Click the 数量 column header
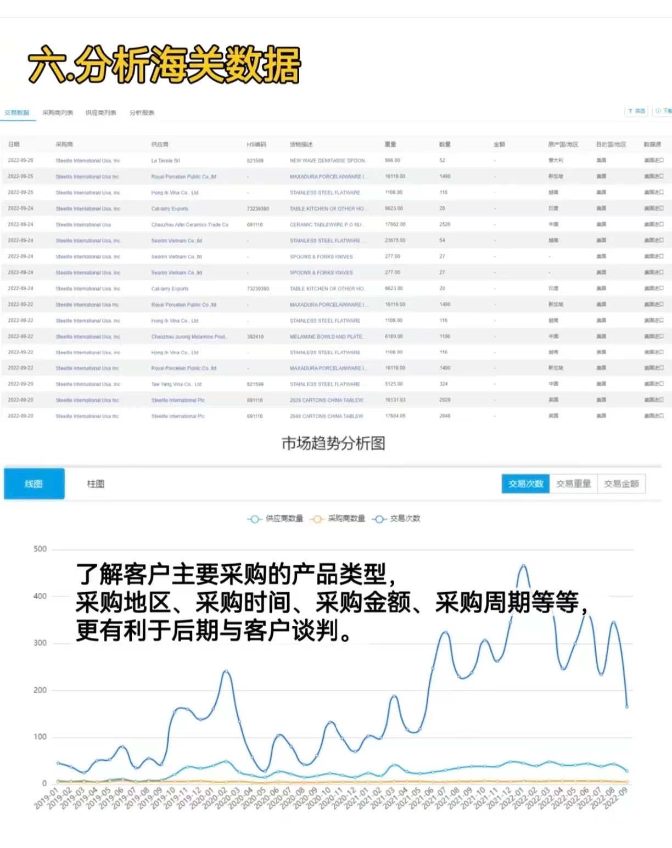The height and width of the screenshot is (848, 672). [x=445, y=144]
